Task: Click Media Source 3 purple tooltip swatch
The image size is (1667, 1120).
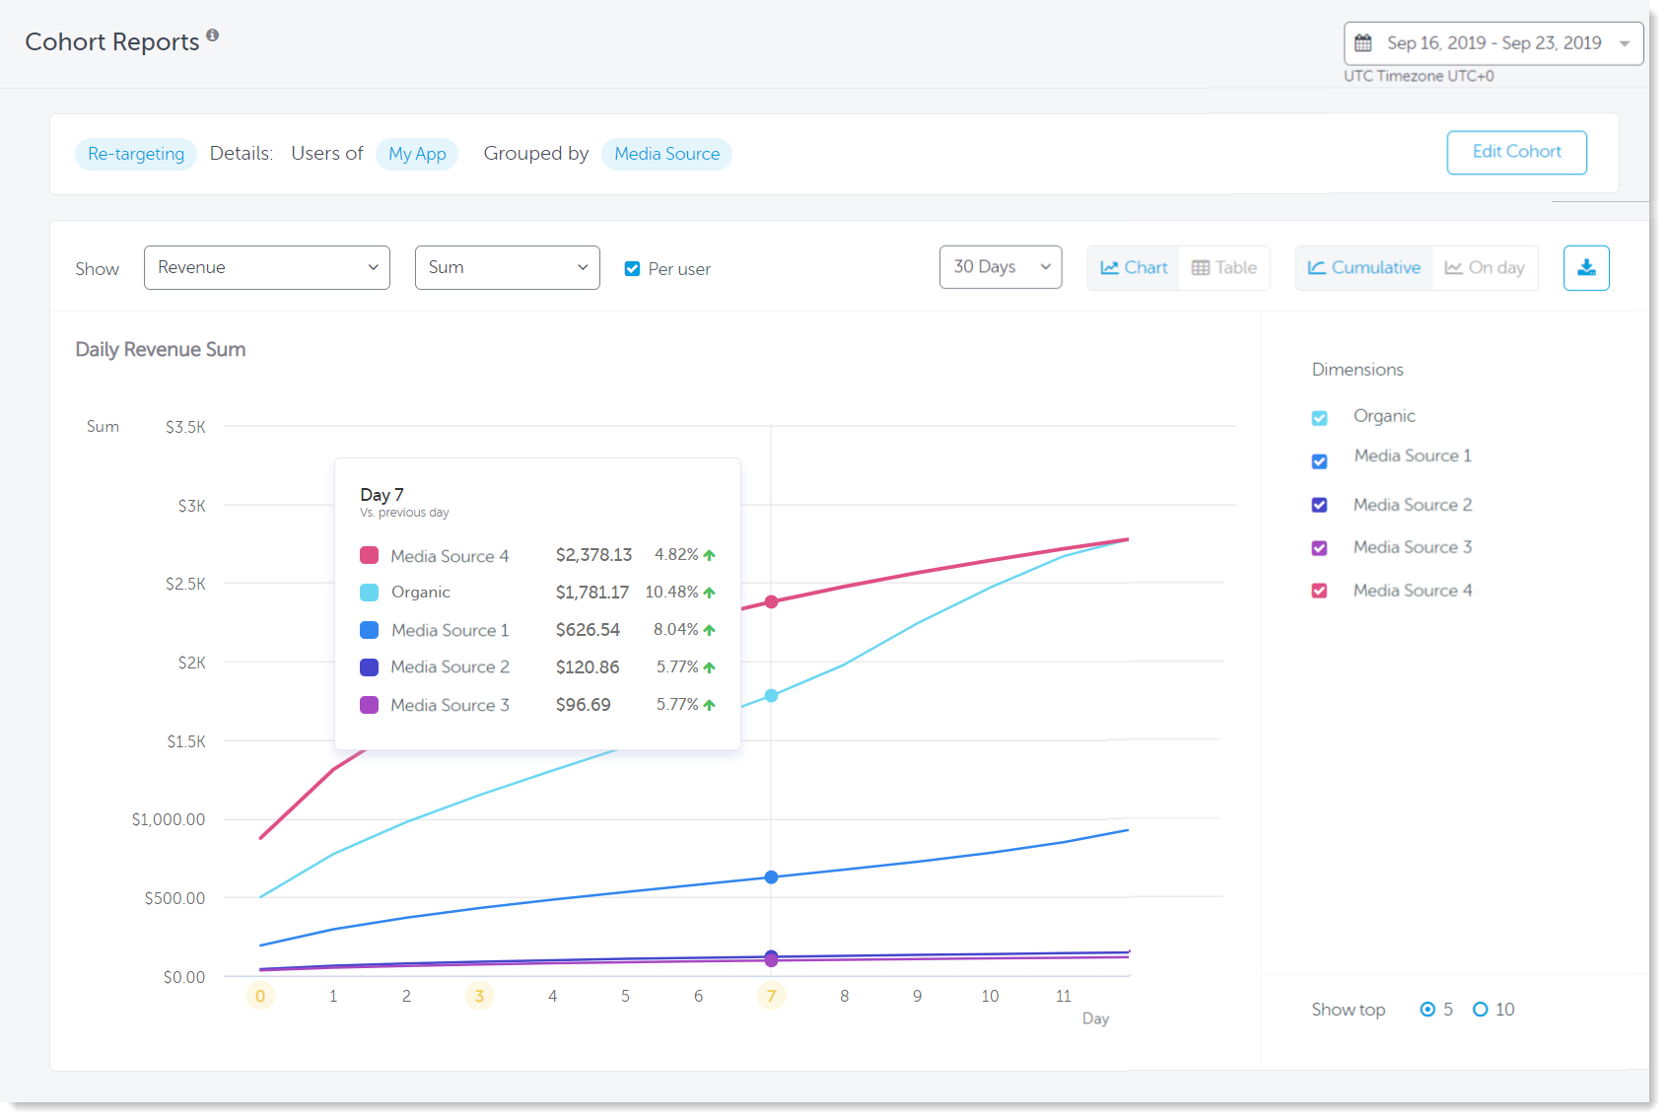Action: click(x=370, y=705)
